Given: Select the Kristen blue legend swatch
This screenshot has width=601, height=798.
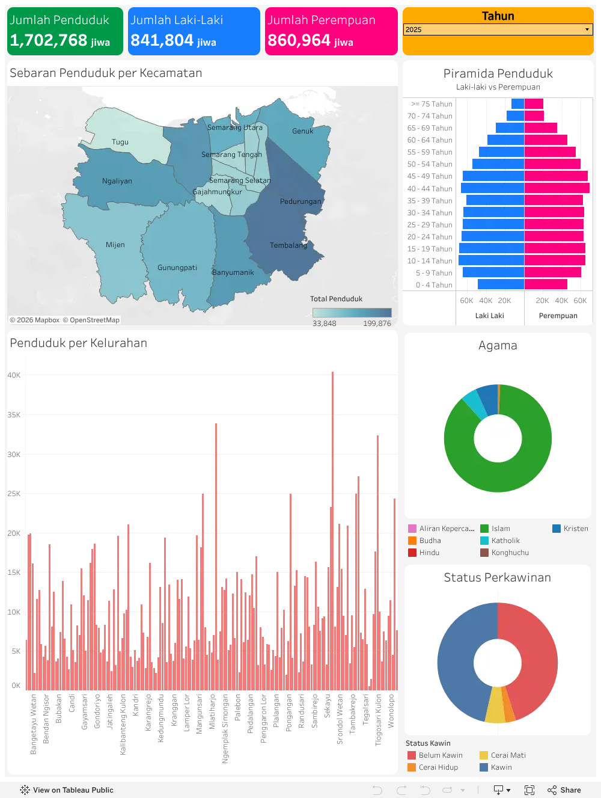Looking at the screenshot, I should click(x=557, y=529).
